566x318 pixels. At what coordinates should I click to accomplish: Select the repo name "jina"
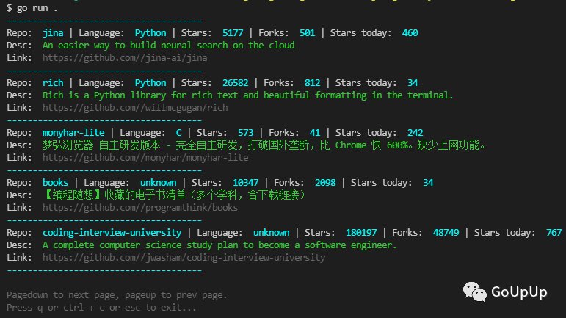[53, 33]
